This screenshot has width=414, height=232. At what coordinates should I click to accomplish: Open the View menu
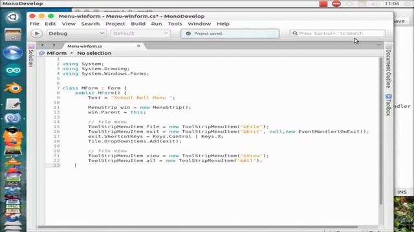(69, 24)
